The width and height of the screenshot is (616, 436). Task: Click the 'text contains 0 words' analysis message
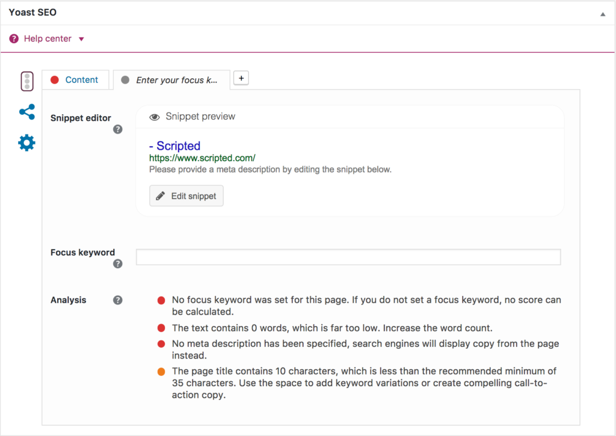pos(332,328)
